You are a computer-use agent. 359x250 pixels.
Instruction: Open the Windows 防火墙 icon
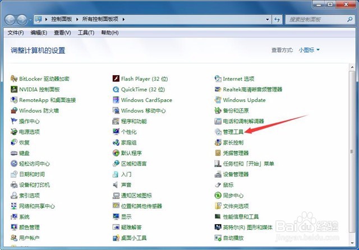14,110
